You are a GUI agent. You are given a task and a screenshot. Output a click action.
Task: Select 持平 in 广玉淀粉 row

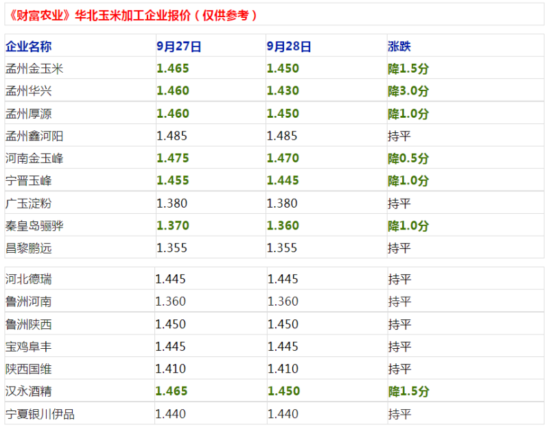399,203
